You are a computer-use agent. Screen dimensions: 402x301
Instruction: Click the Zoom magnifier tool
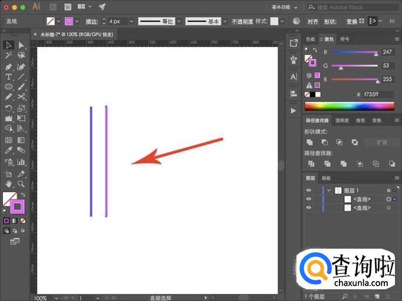(x=21, y=184)
